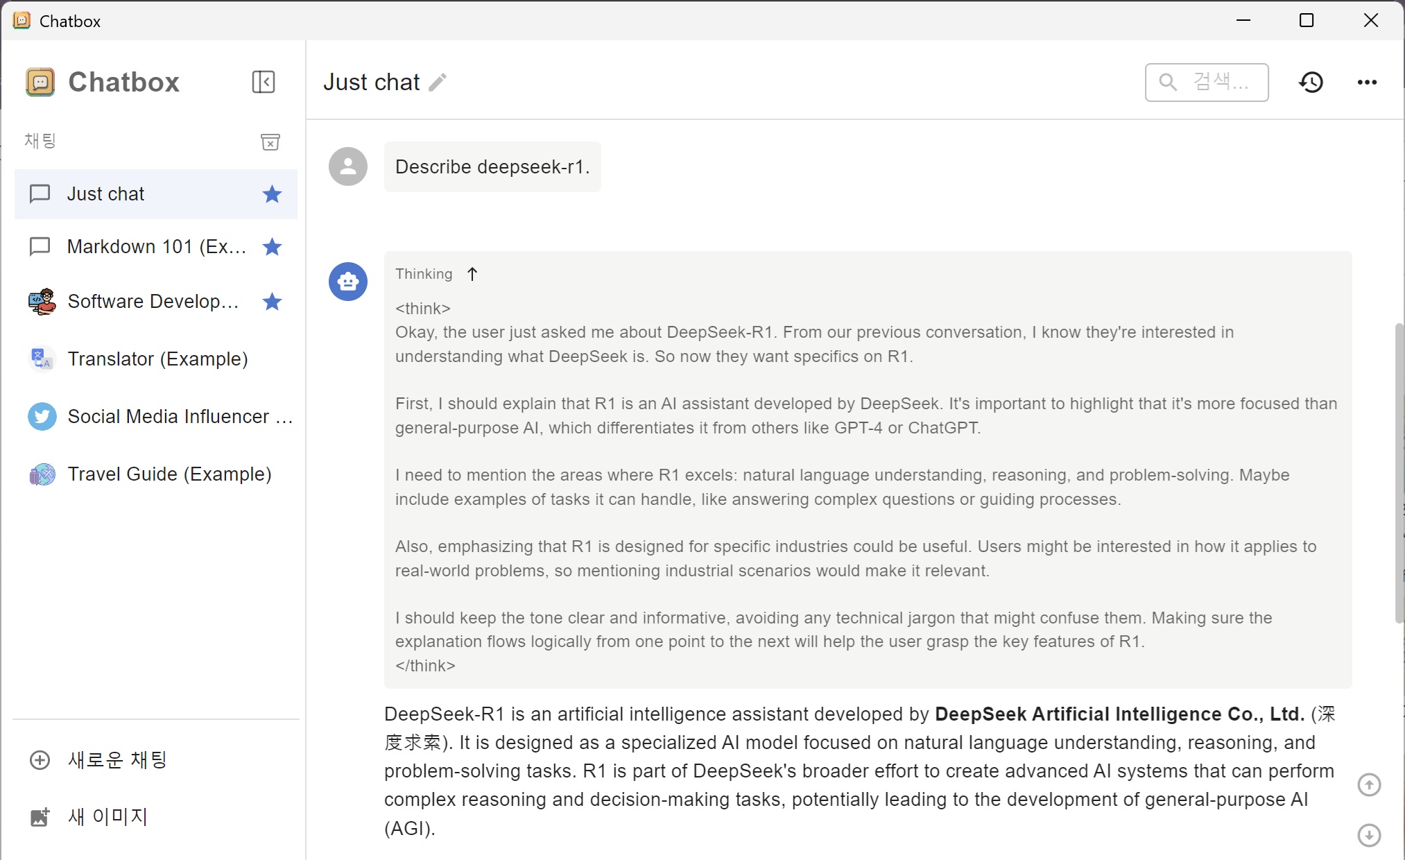Screen dimensions: 1405x860
Task: Toggle star on Software Developer chat
Action: tap(272, 302)
